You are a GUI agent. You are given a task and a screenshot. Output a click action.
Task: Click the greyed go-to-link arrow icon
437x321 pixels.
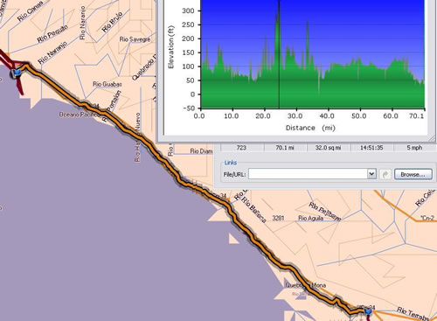pyautogui.click(x=385, y=174)
